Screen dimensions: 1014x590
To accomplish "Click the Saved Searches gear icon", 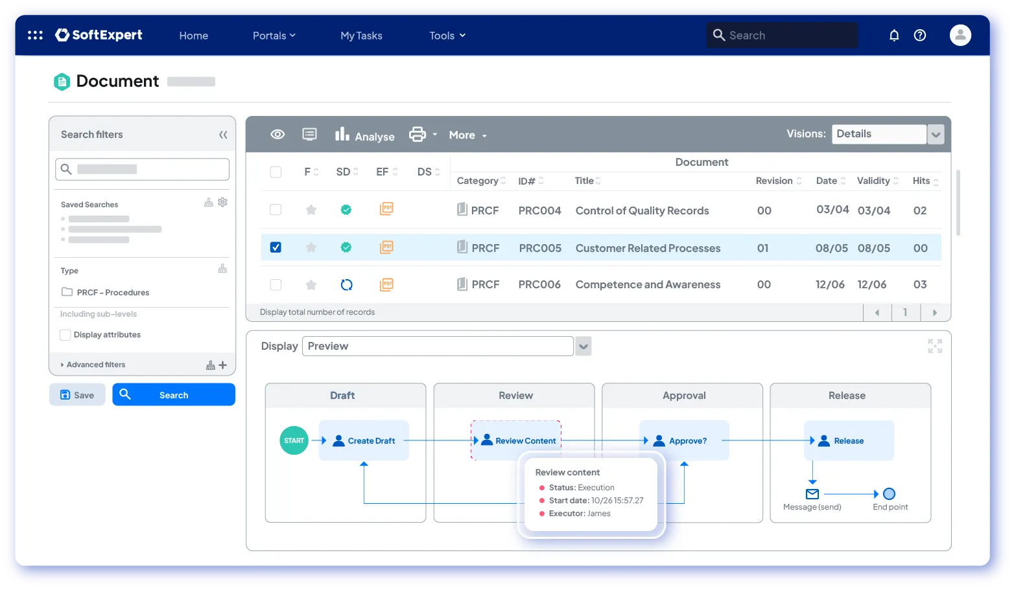I will (222, 203).
